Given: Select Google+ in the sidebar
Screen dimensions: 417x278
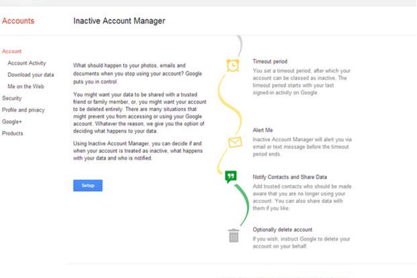Looking at the screenshot, I should coord(12,121).
